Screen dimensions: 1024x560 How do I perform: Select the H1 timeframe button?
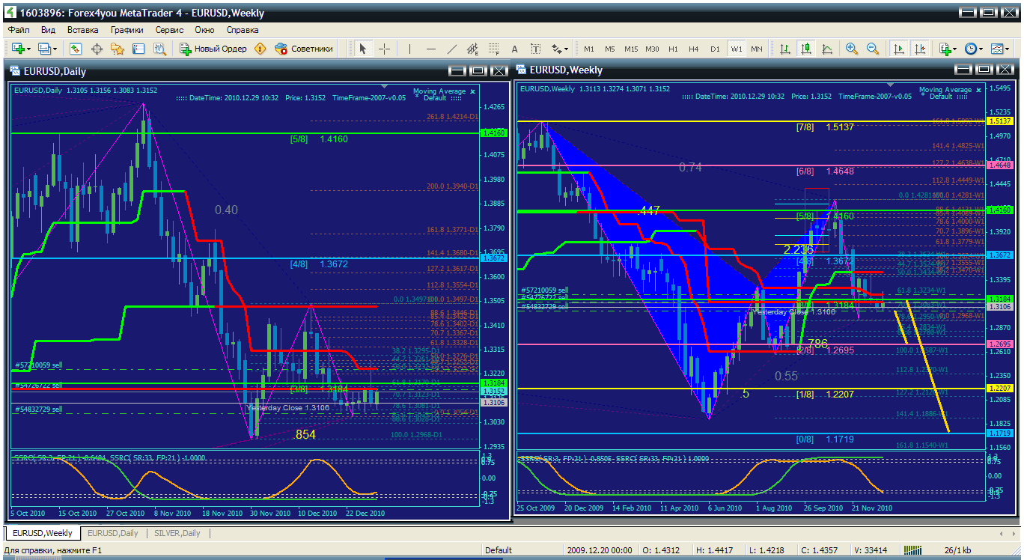(673, 49)
